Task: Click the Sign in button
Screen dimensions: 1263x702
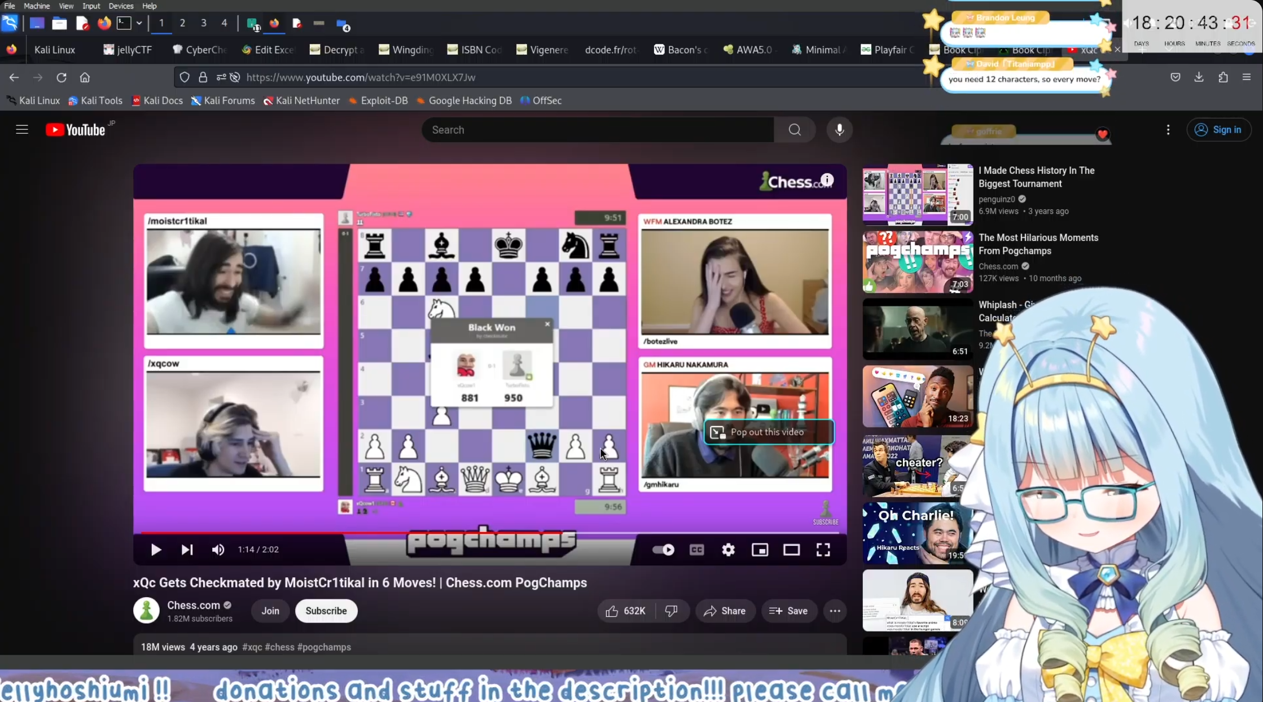Action: [1218, 130]
